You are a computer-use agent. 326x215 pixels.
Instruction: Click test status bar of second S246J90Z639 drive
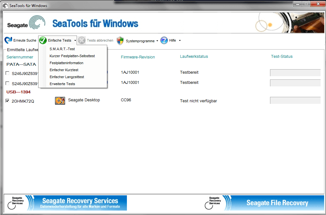coord(295,83)
